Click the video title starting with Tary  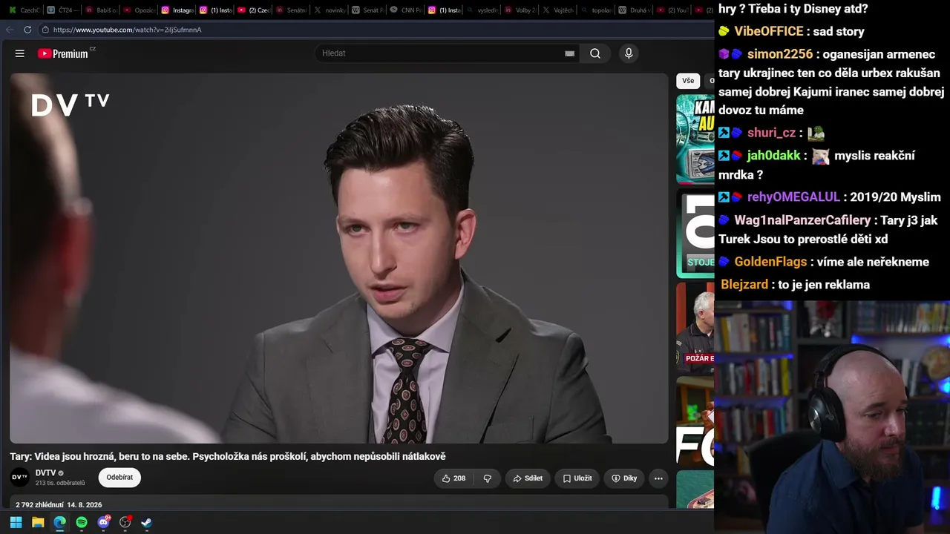[x=228, y=456]
